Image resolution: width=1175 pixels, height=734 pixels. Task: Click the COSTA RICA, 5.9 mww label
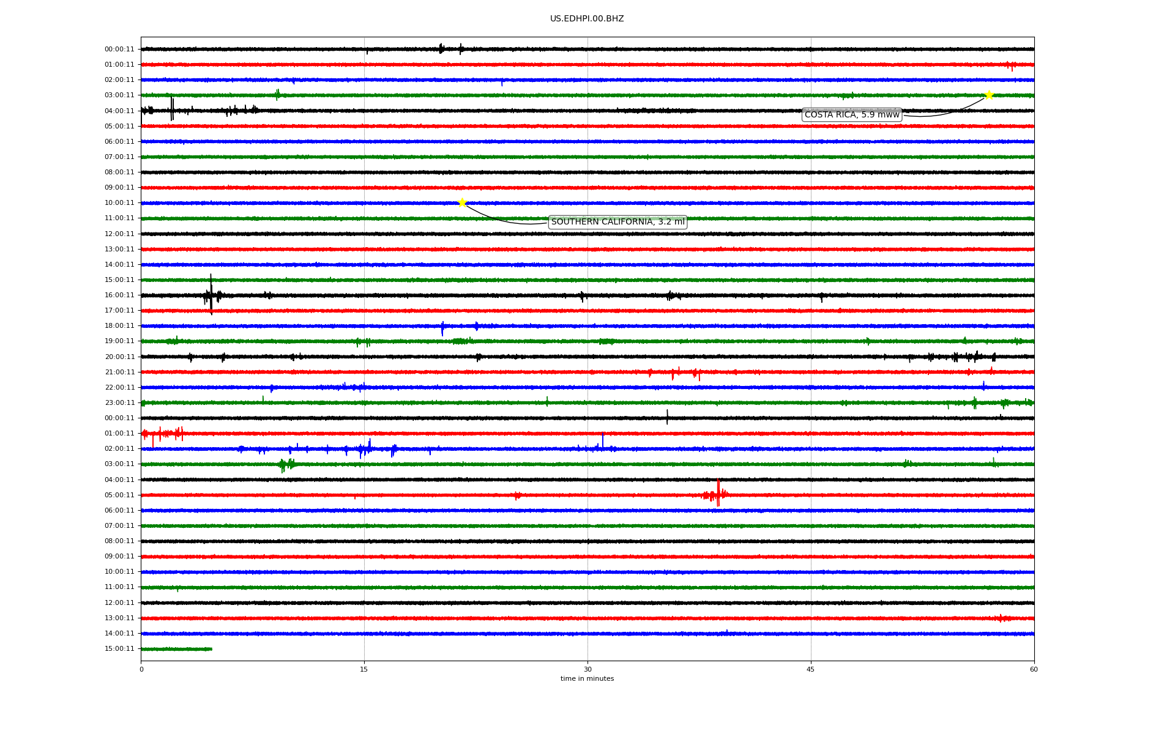click(852, 115)
